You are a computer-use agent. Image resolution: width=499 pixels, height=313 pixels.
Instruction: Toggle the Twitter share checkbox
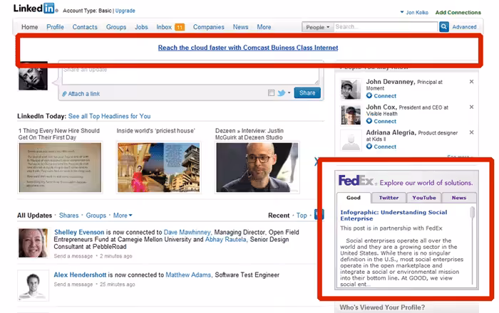tap(271, 93)
